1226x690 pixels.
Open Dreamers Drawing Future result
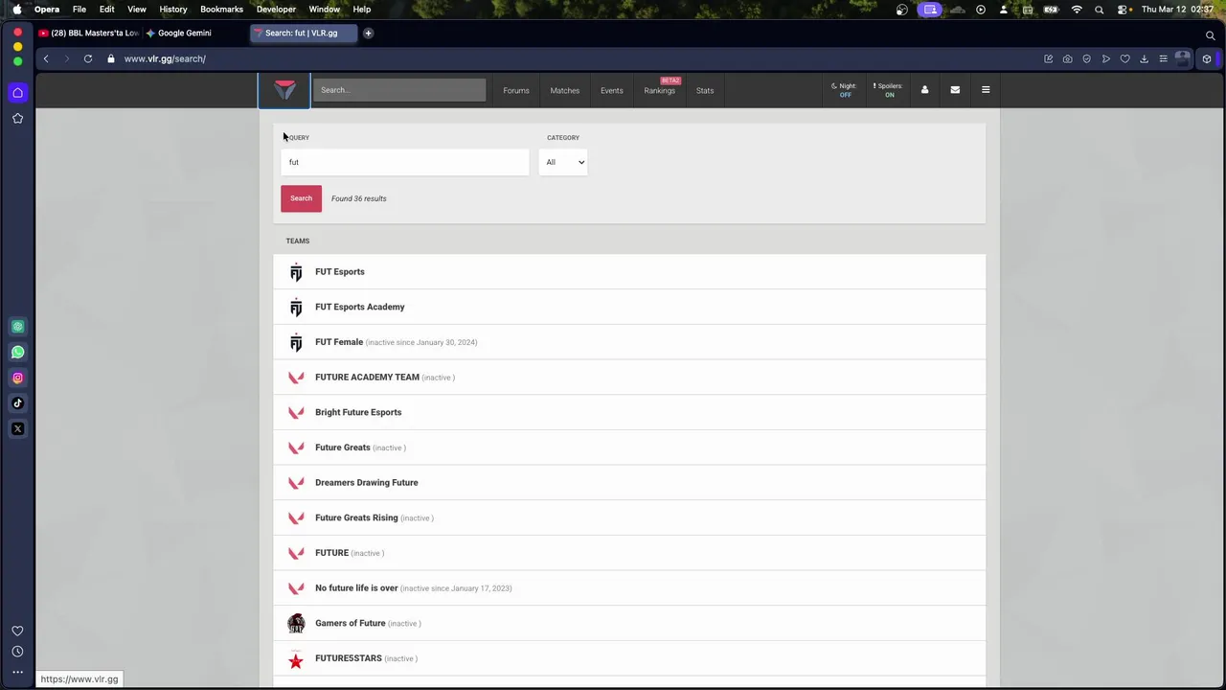(629, 483)
